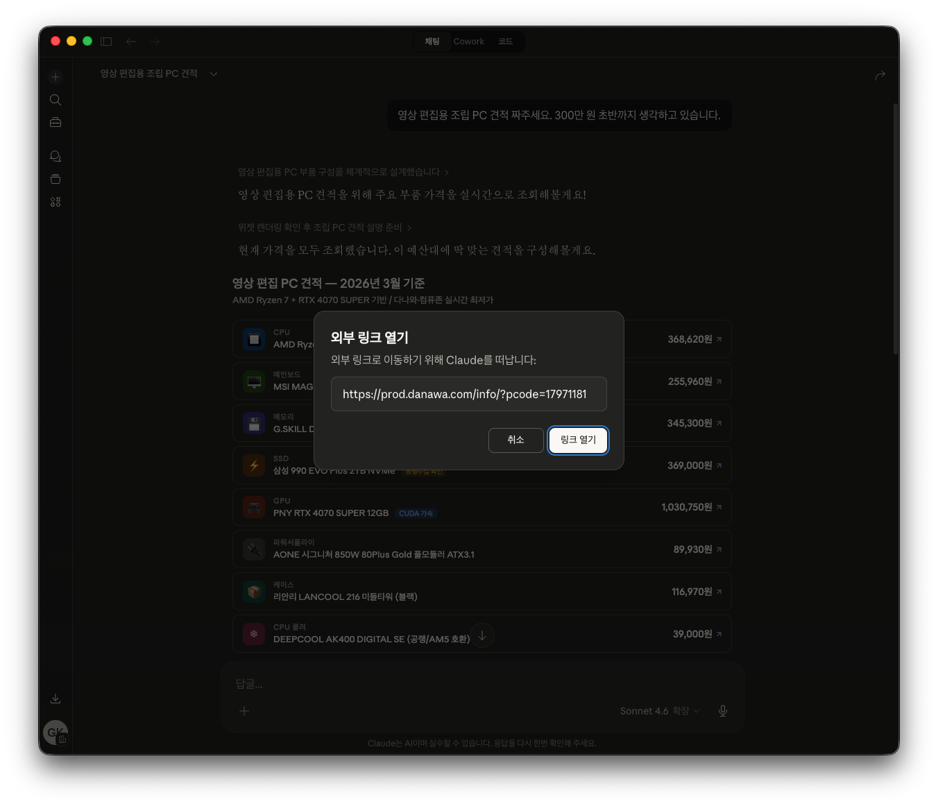Open the search icon in sidebar
This screenshot has height=806, width=938.
(x=56, y=100)
